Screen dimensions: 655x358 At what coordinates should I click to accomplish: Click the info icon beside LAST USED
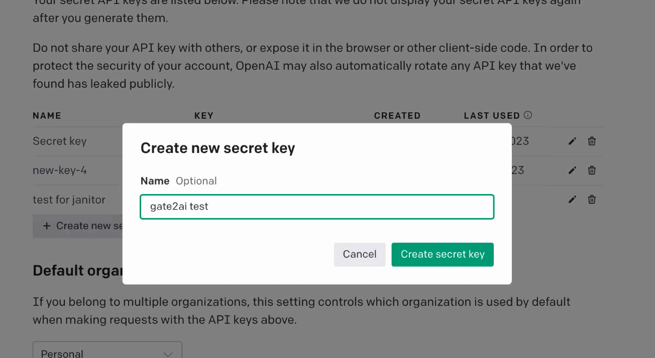click(x=527, y=115)
